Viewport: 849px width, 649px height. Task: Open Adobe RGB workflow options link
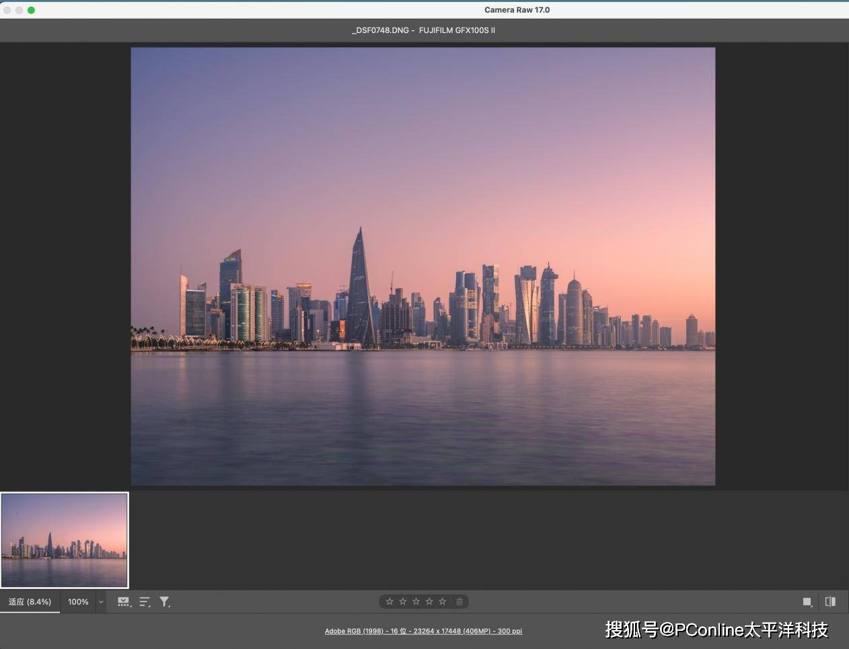click(x=423, y=631)
